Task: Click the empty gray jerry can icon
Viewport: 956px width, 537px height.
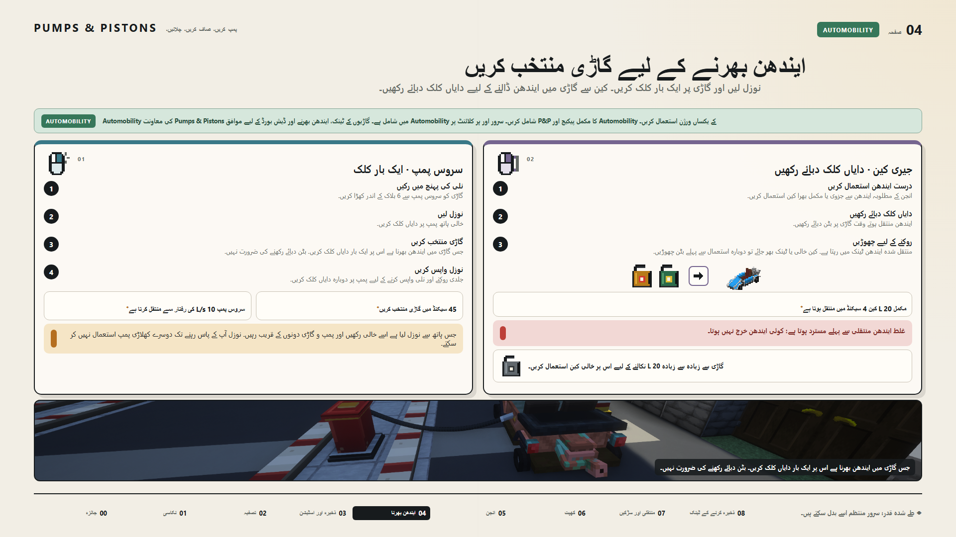Action: tap(511, 366)
